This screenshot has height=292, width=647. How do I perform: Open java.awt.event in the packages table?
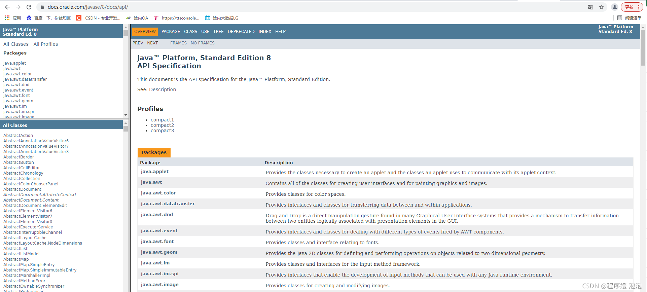159,230
